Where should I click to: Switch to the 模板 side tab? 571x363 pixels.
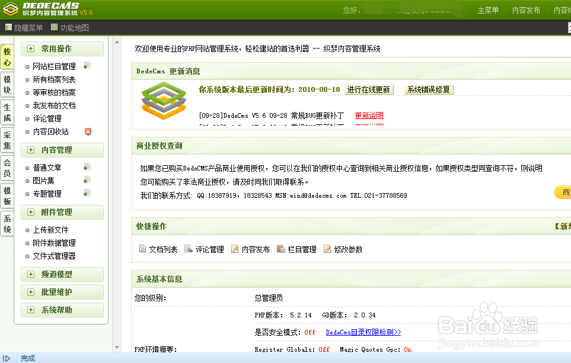pyautogui.click(x=7, y=196)
